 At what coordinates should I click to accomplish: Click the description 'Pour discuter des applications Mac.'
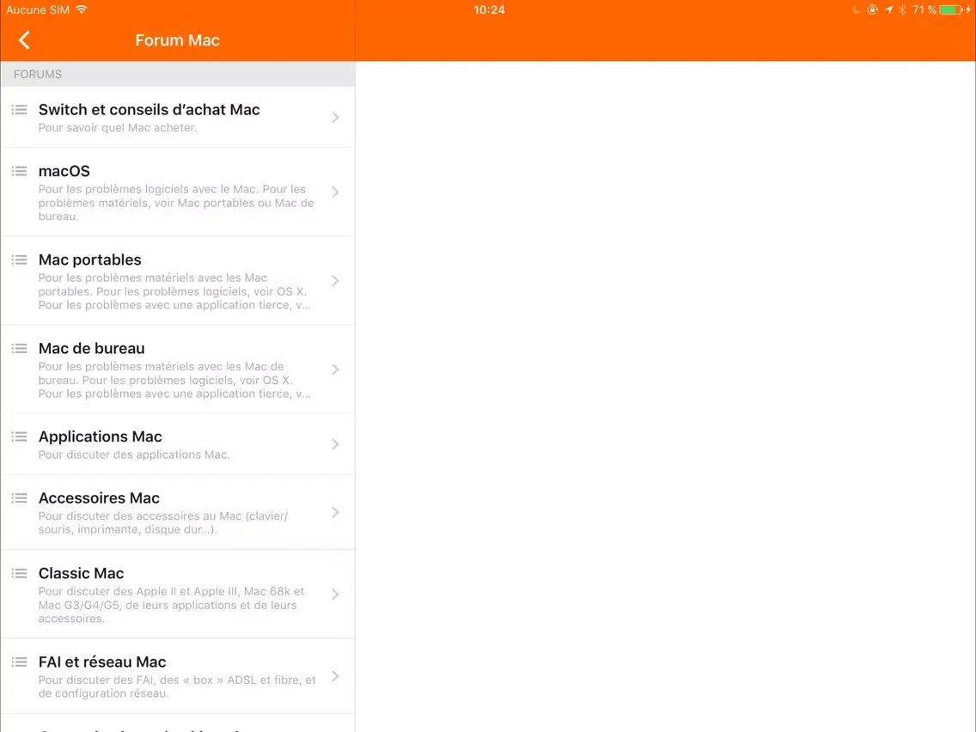[x=134, y=455]
